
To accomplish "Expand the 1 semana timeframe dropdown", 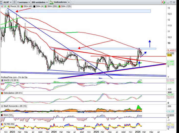I will (x=23, y=2).
